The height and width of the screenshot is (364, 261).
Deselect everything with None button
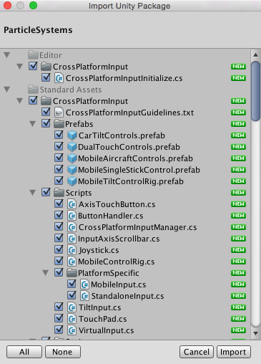[63, 352]
